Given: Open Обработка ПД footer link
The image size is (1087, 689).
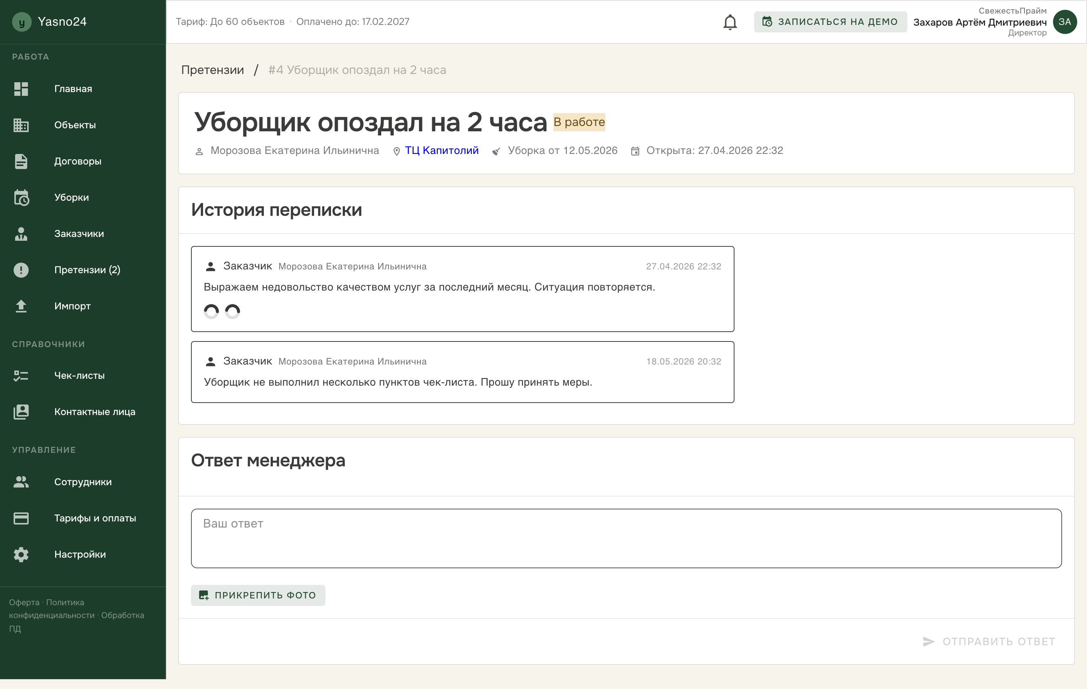Looking at the screenshot, I should tap(77, 622).
